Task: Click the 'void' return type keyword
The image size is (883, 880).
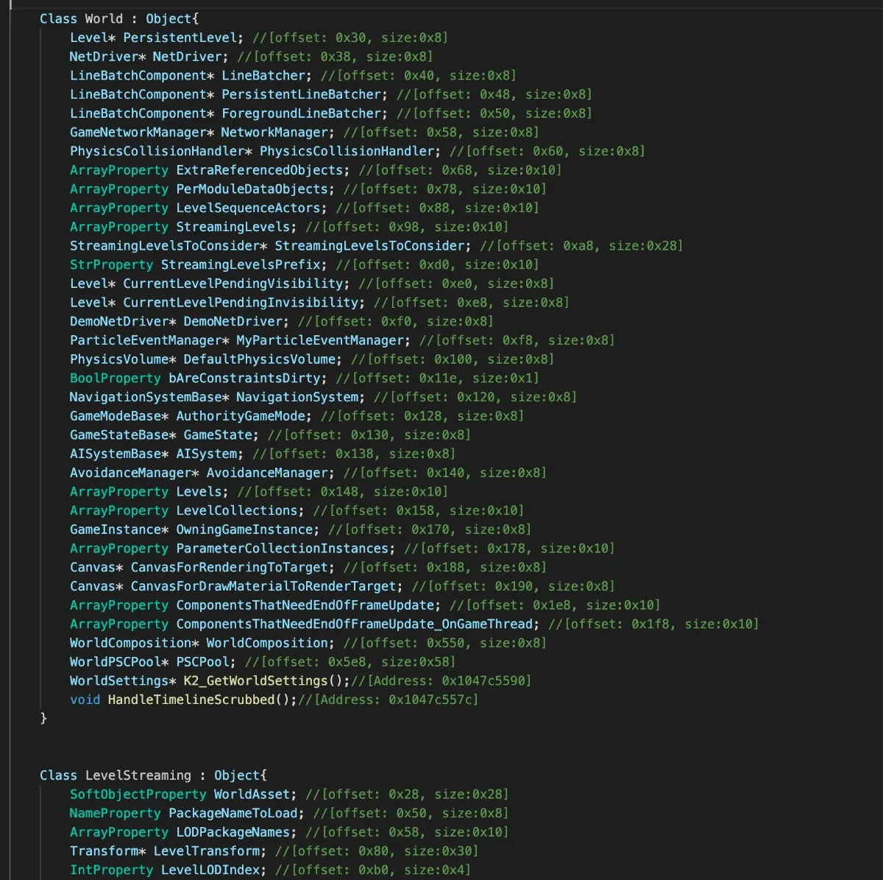Action: click(x=85, y=700)
